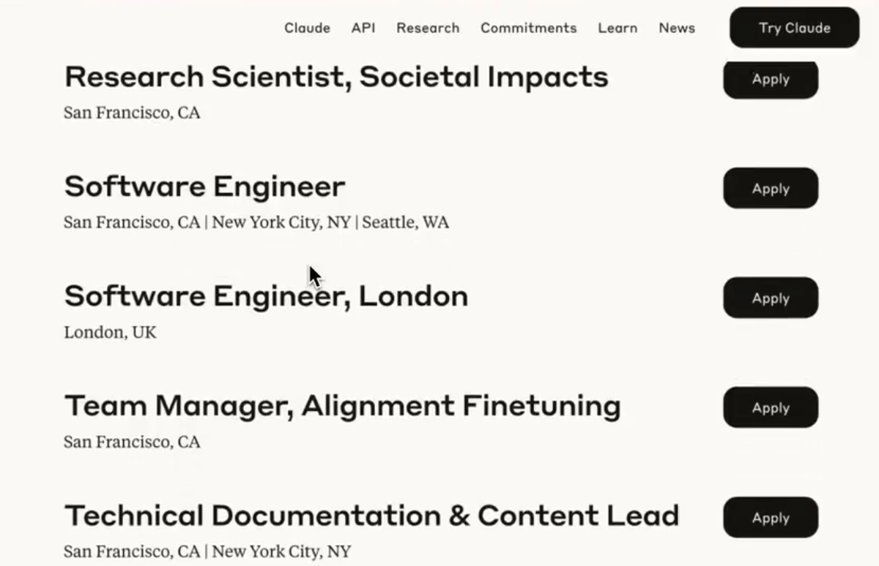View Team Manager, Alignment Finetuning details

[342, 406]
